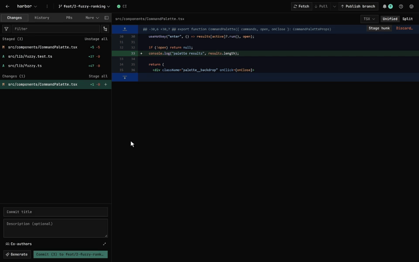
Task: Stage this hunk
Action: click(x=379, y=28)
